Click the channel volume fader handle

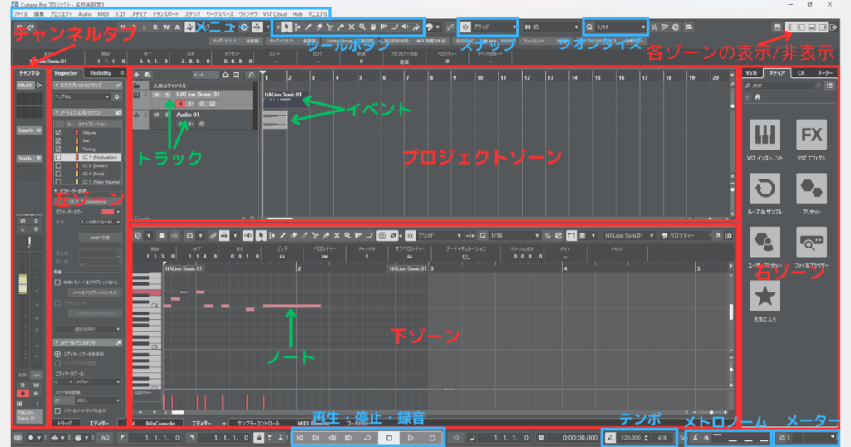[x=22, y=284]
